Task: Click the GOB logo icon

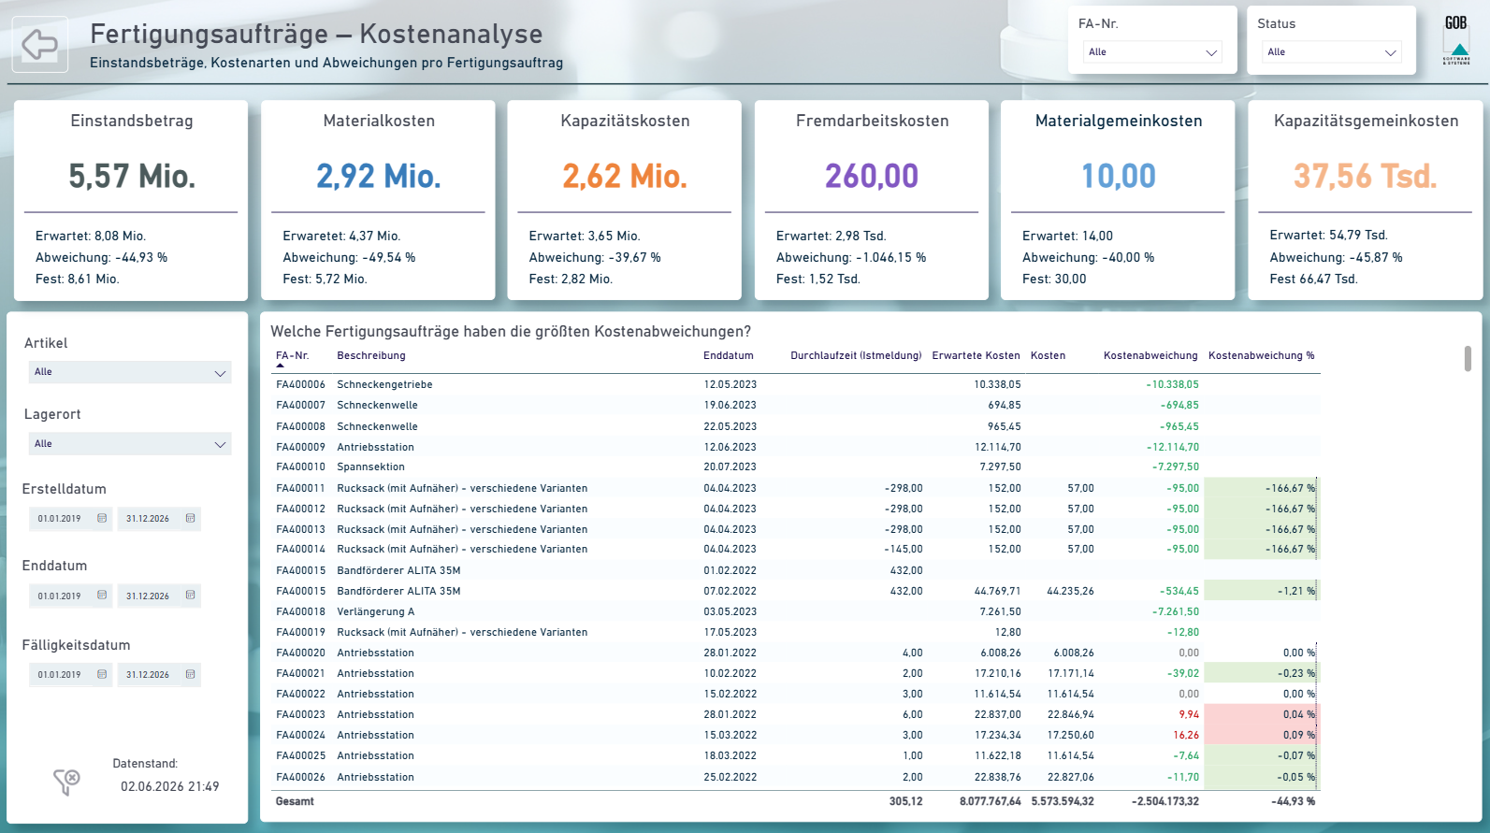Action: coord(1456,40)
